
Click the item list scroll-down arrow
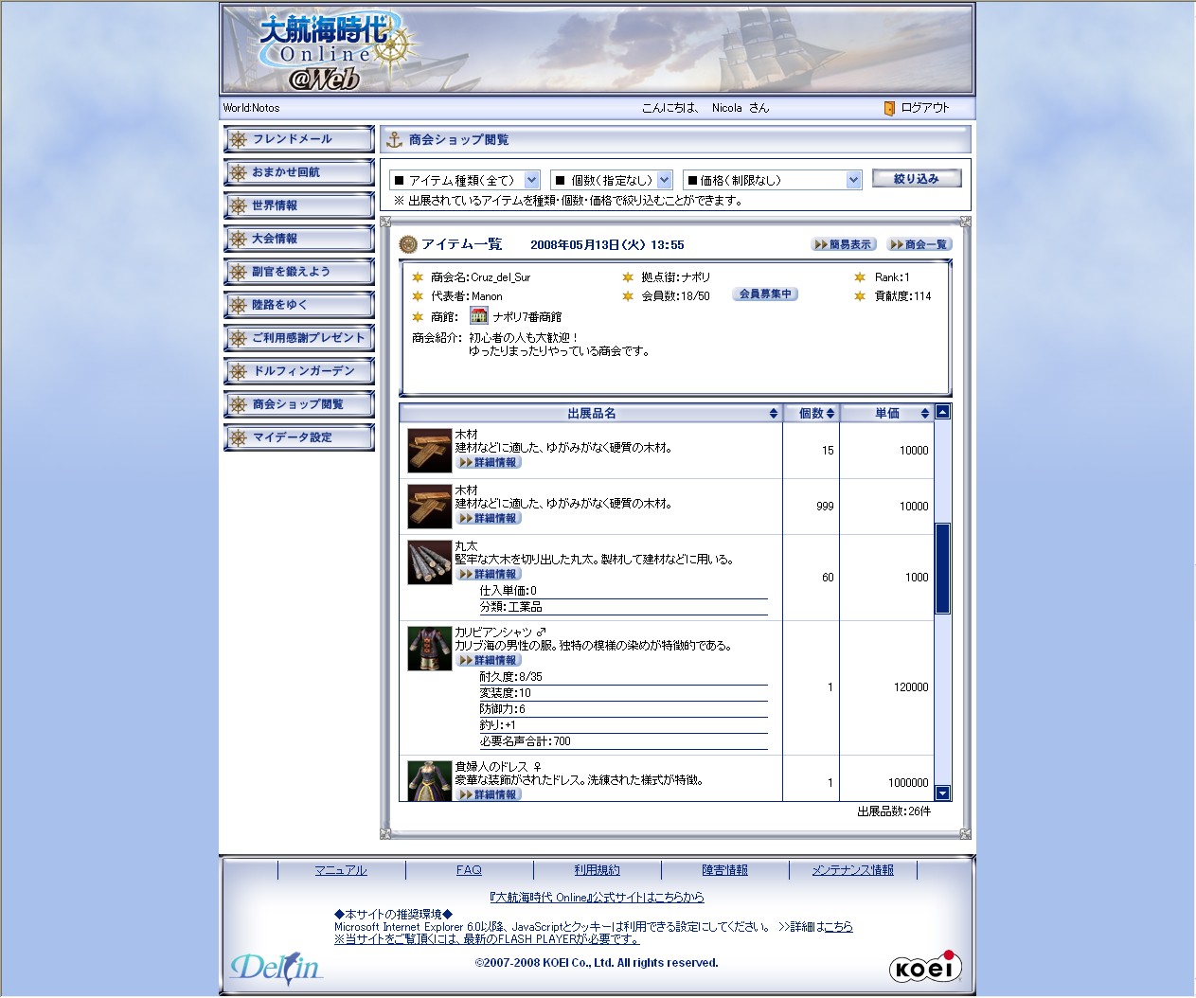tap(942, 793)
